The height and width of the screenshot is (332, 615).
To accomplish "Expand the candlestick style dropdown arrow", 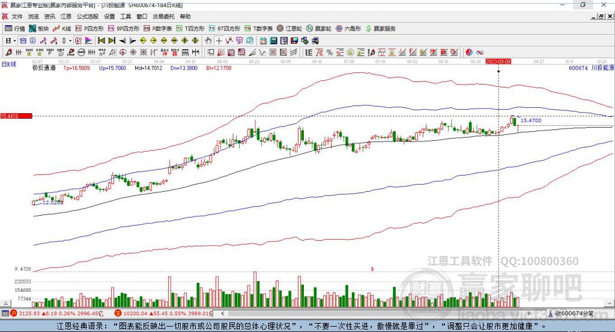I will pos(70,41).
